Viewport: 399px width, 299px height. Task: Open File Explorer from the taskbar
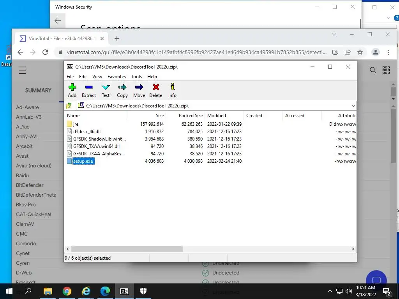(x=48, y=291)
